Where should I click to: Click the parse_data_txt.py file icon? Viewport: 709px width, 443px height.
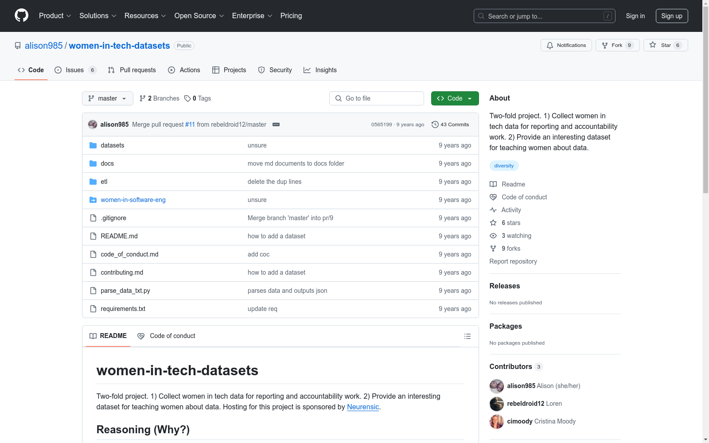pyautogui.click(x=93, y=291)
